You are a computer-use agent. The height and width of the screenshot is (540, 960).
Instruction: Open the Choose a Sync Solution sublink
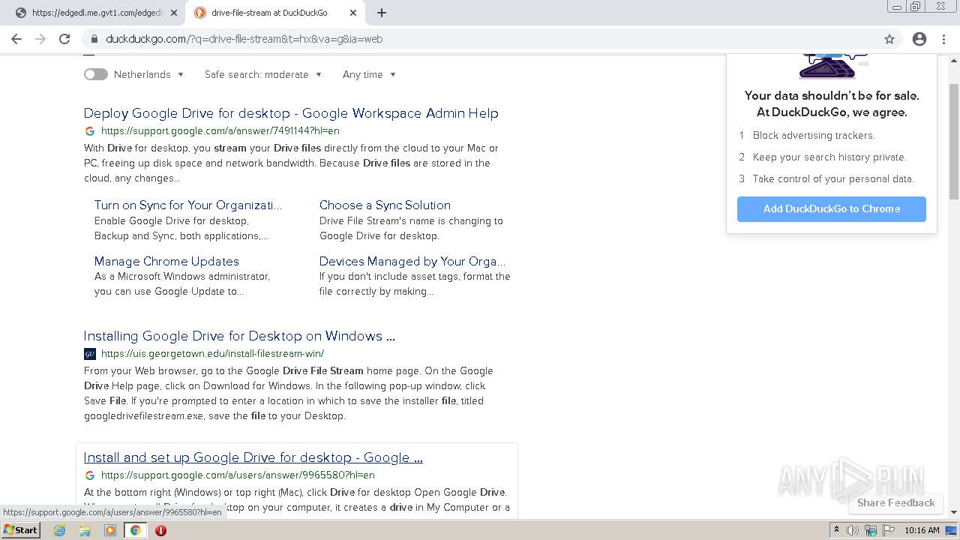(x=385, y=205)
